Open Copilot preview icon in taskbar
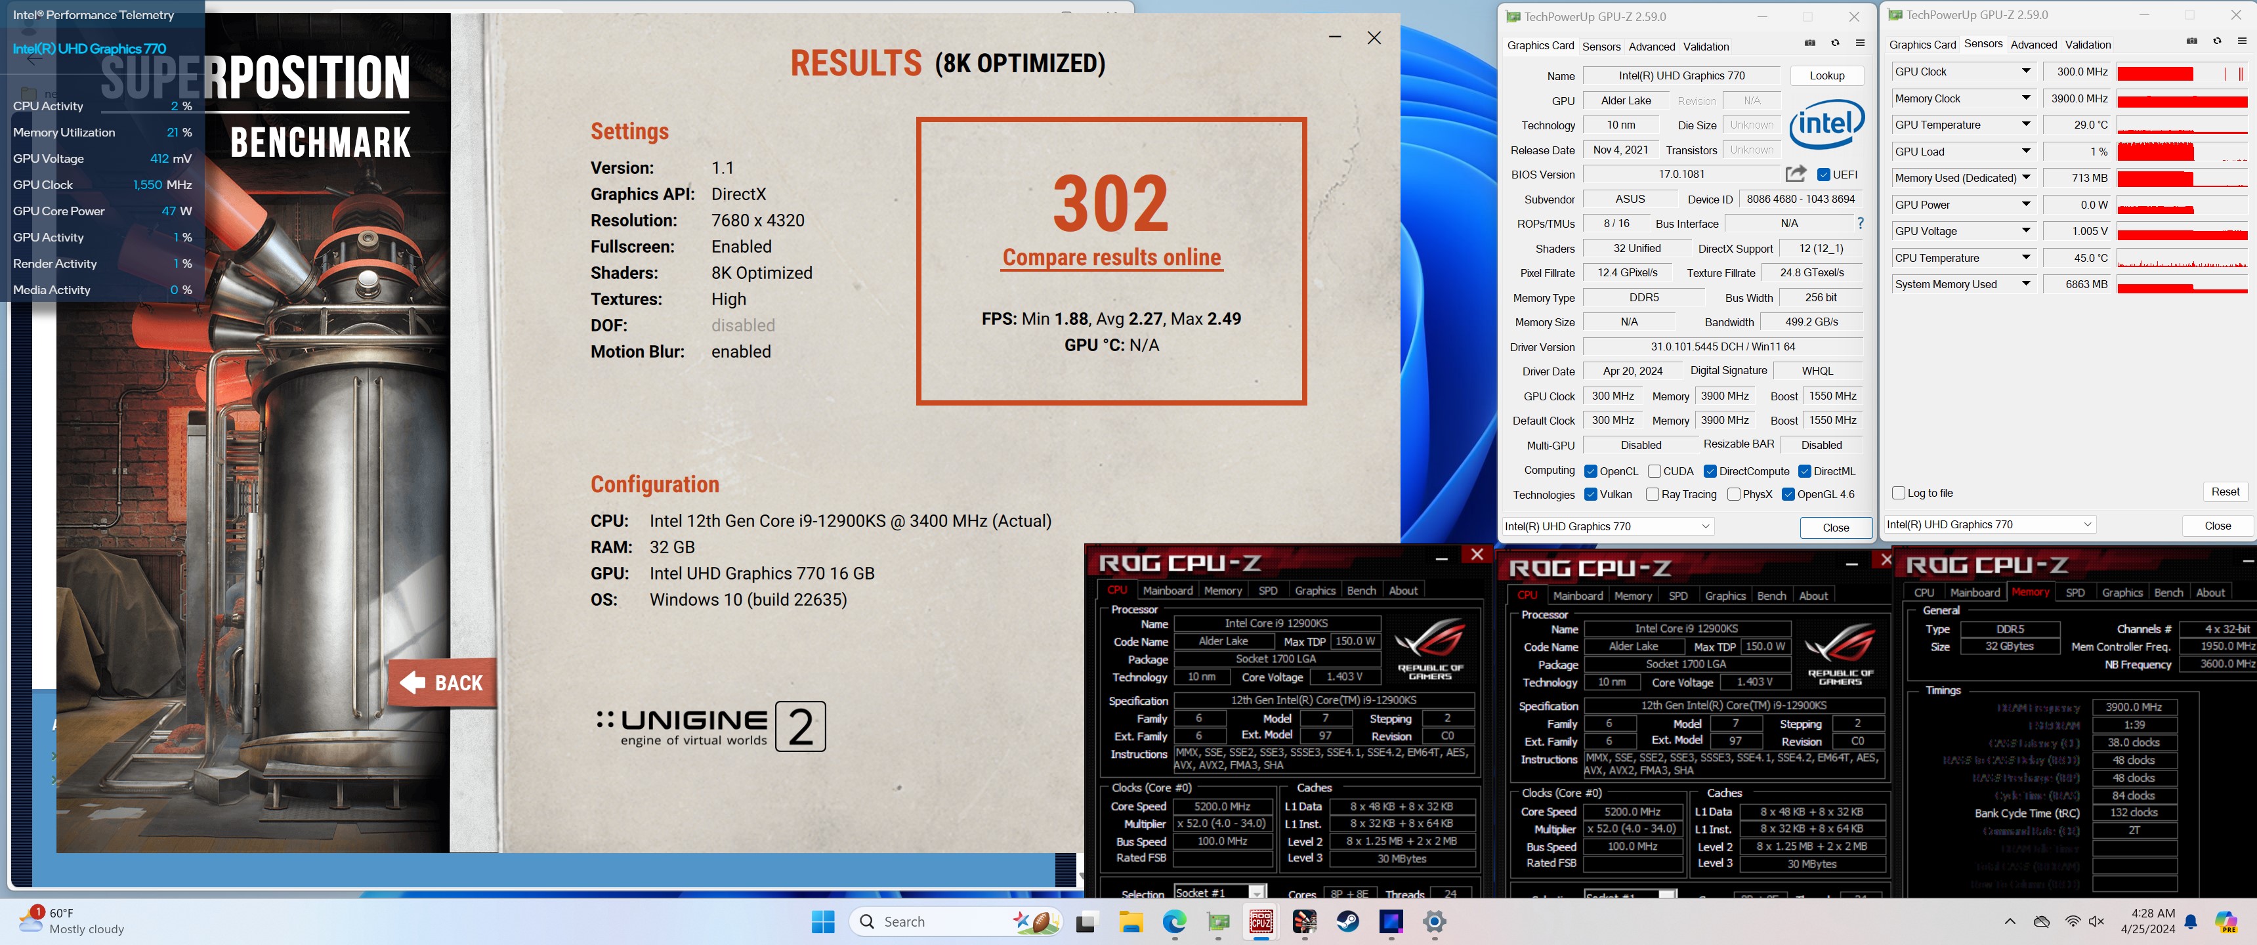 (2225, 921)
